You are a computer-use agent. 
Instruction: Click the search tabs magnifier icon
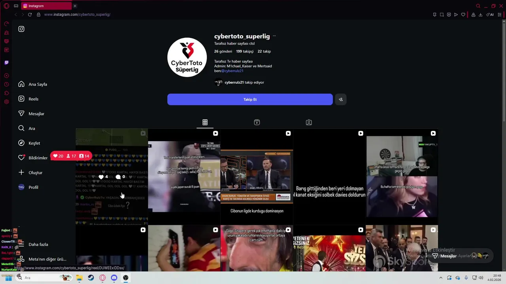478,6
